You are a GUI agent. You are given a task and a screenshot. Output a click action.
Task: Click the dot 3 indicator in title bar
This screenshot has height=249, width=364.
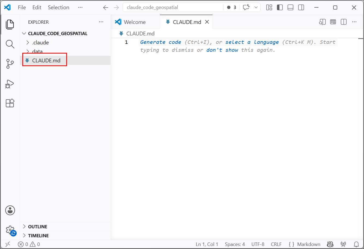232,7
